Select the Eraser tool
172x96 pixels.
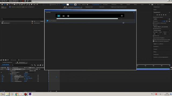tap(32, 5)
